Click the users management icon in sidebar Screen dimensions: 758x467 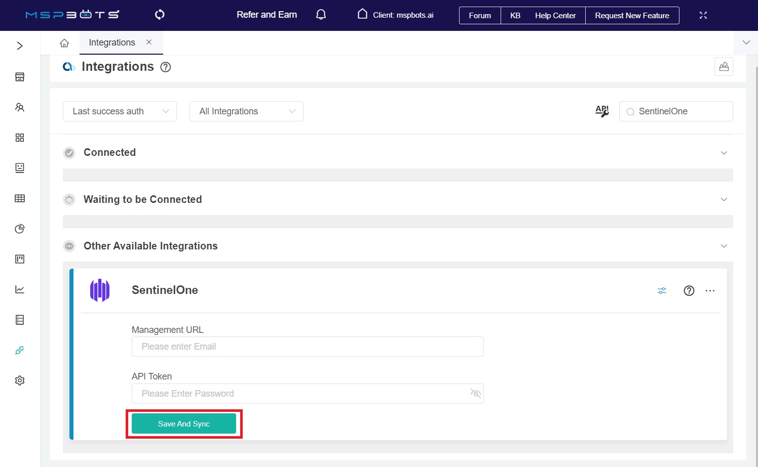(x=19, y=107)
